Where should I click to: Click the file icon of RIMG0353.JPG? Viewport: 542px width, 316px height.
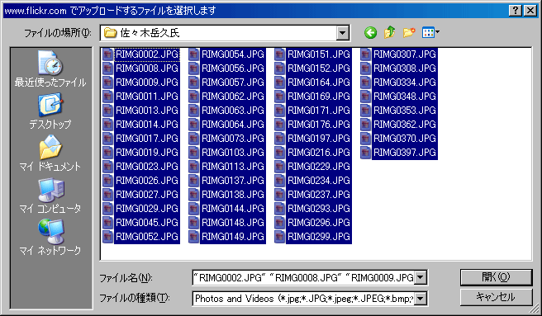pyautogui.click(x=366, y=111)
